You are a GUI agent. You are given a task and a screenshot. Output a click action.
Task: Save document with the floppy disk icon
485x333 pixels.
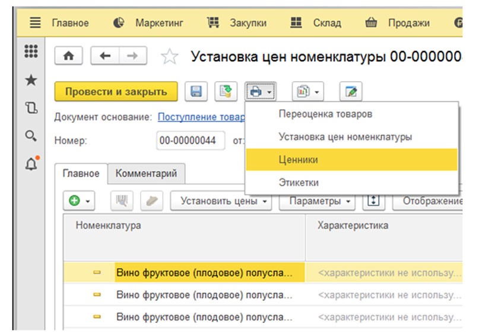point(196,92)
